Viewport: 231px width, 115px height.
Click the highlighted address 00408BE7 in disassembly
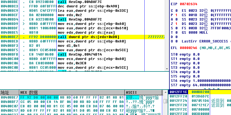tap(9, 37)
